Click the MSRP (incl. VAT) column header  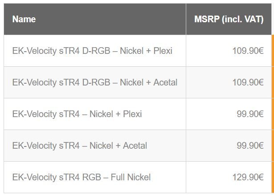point(229,19)
